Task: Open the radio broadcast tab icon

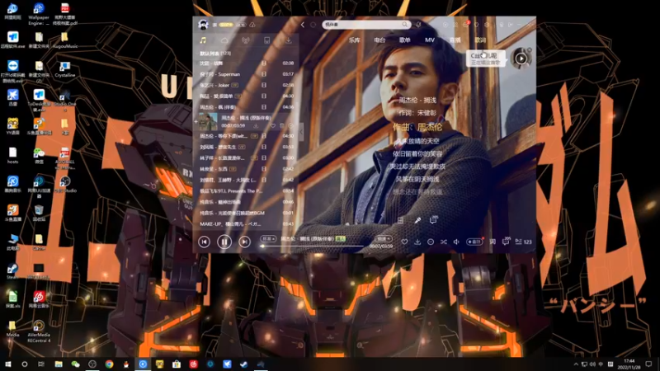Action: coord(246,40)
